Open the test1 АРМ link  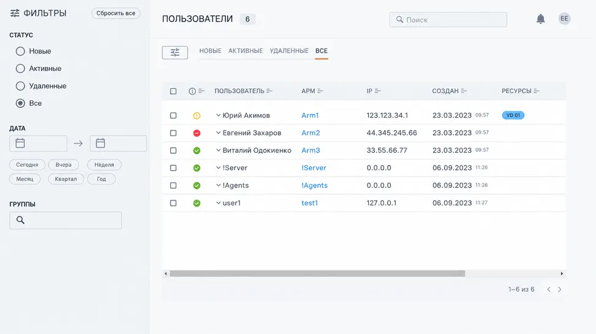tap(309, 203)
